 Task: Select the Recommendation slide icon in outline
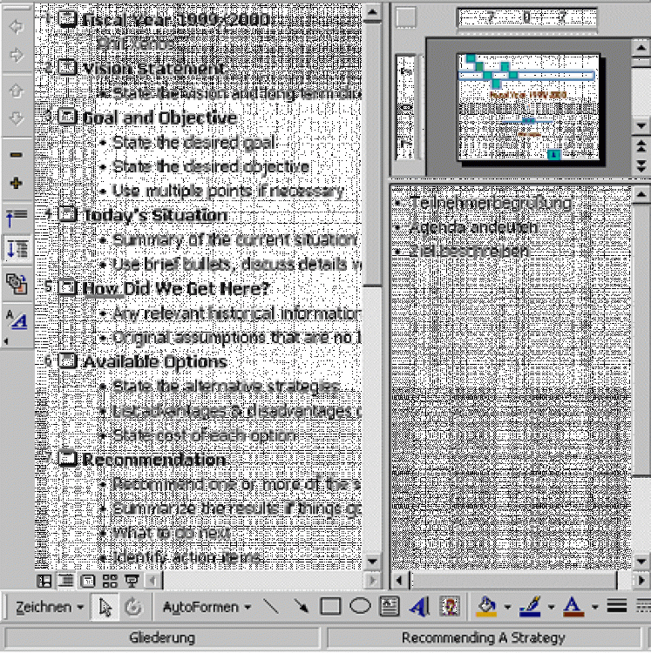click(x=67, y=459)
